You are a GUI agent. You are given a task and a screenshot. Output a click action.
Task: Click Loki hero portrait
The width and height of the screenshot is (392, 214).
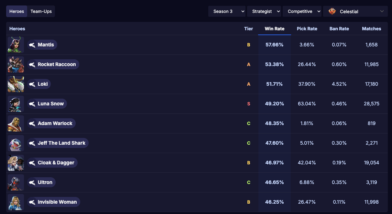16,84
